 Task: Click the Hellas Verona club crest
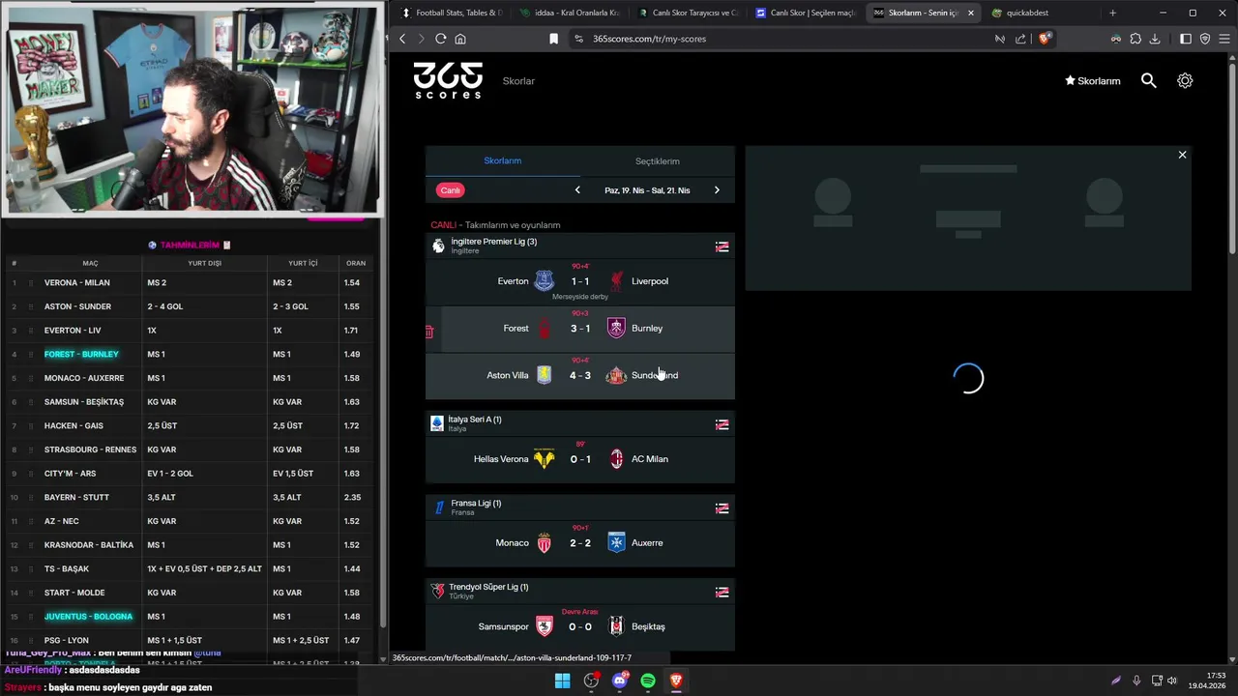point(544,459)
